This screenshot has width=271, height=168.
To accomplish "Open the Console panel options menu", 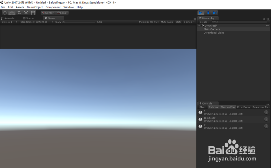I will pyautogui.click(x=268, y=104).
